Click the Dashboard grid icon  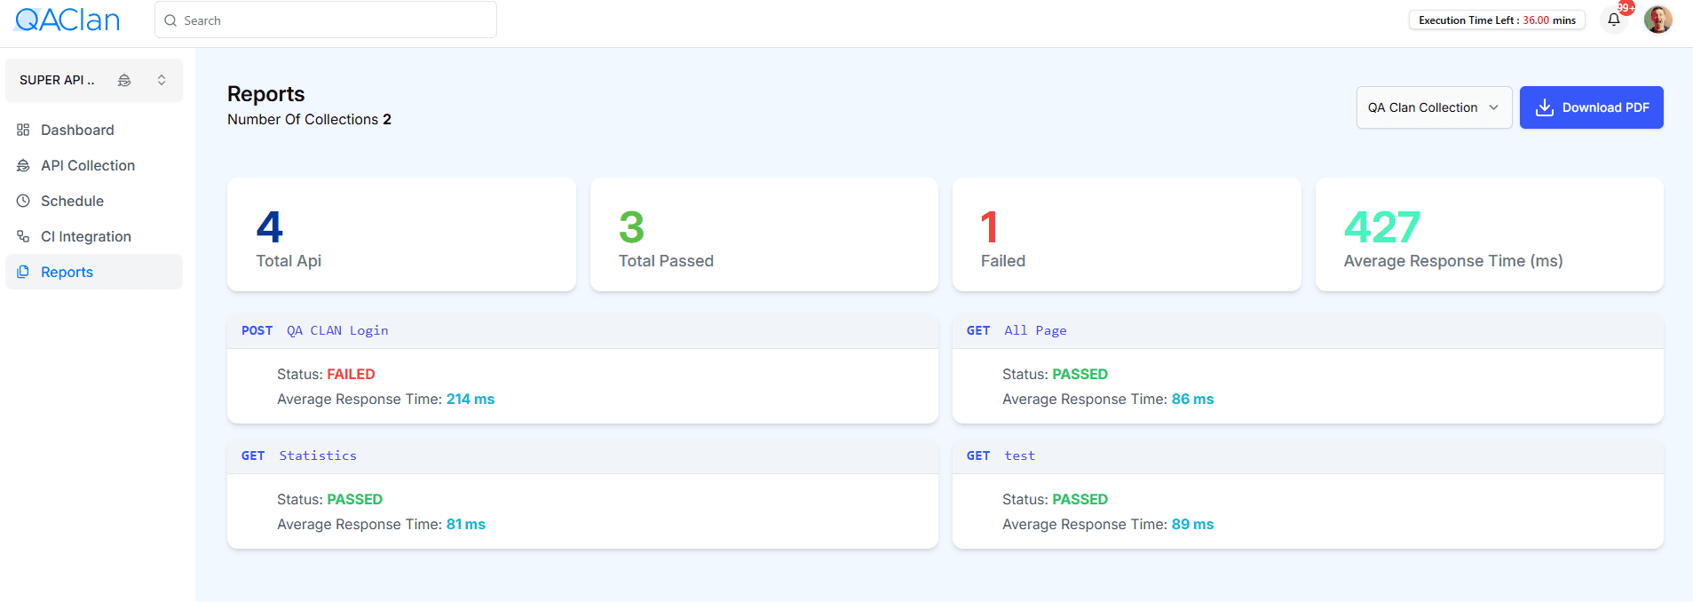[23, 130]
